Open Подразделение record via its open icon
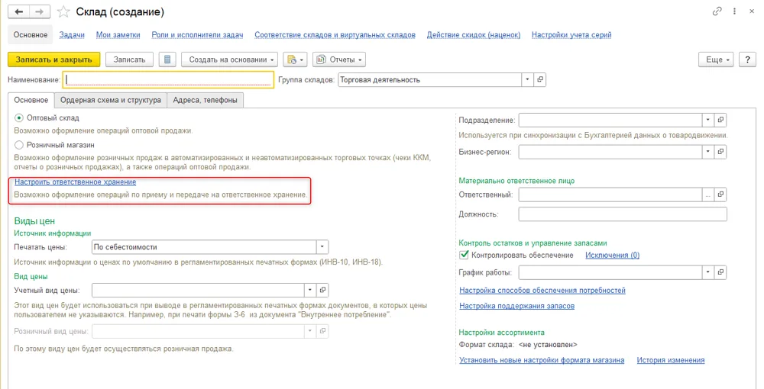The width and height of the screenshot is (764, 389). (x=720, y=120)
